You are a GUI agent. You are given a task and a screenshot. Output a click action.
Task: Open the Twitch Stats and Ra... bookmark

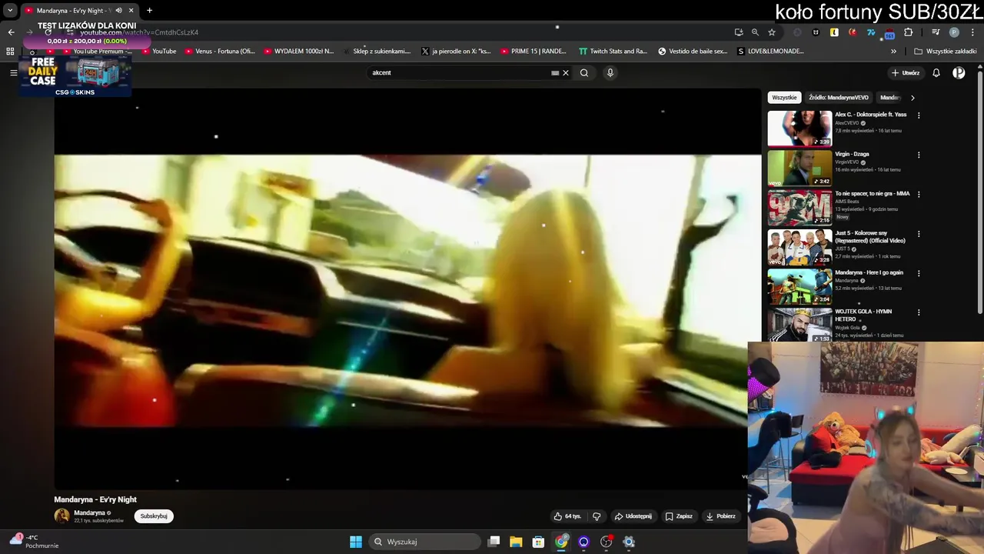(613, 52)
